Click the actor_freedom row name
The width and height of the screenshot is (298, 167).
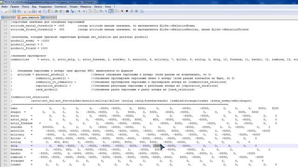point(21,123)
